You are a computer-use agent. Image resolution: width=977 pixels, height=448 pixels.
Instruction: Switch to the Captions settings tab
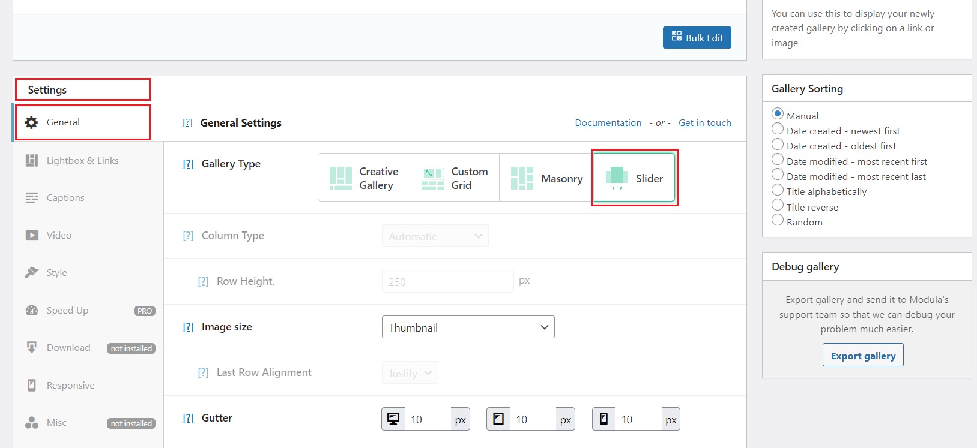(x=65, y=198)
